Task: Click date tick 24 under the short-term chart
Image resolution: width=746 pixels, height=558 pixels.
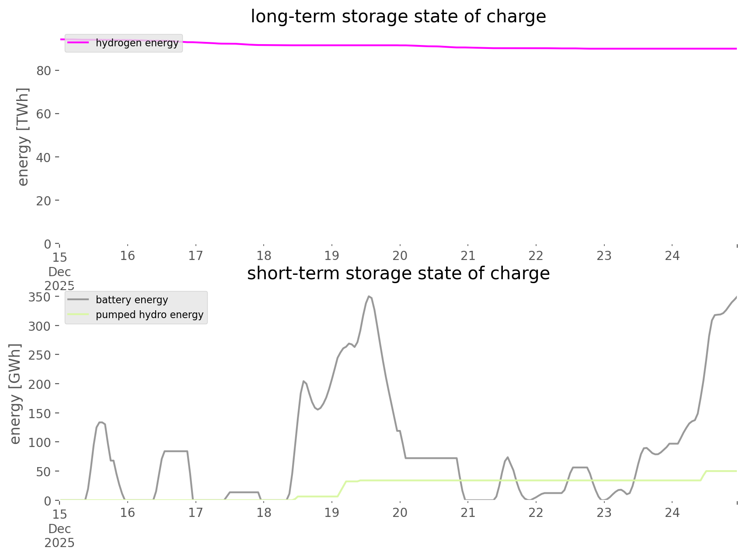Action: (x=672, y=513)
